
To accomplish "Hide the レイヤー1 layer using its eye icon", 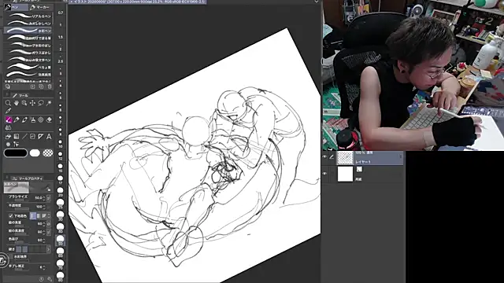I will tap(325, 157).
